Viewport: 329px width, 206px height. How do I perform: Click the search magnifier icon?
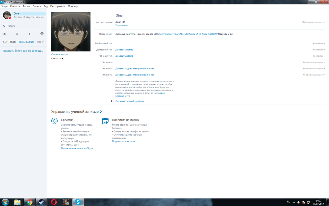click(x=4, y=26)
